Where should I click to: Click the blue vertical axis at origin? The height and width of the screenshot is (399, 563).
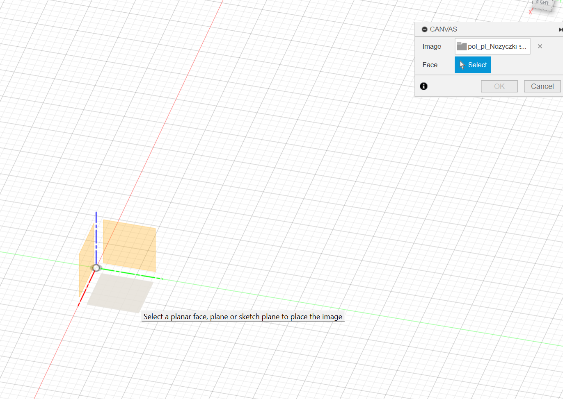click(x=96, y=238)
